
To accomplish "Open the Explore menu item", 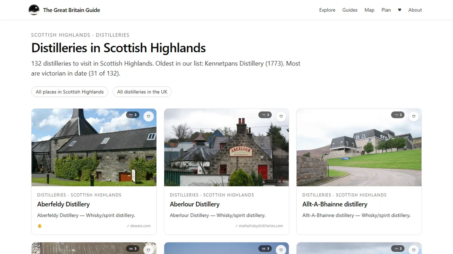I will [327, 10].
